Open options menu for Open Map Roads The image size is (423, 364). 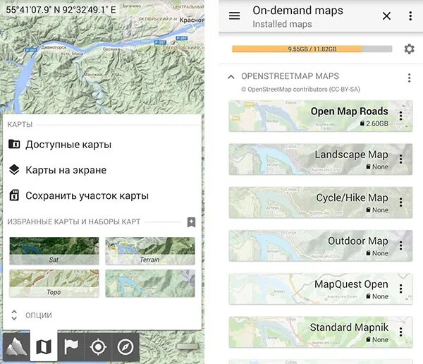pos(401,116)
